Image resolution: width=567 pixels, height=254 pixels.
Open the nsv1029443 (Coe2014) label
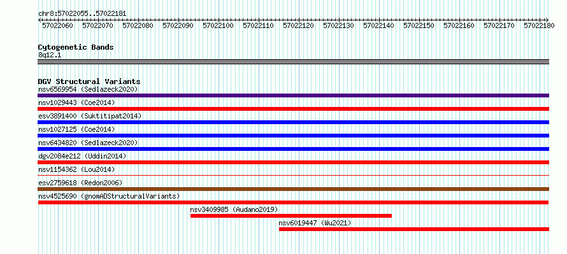pyautogui.click(x=76, y=102)
